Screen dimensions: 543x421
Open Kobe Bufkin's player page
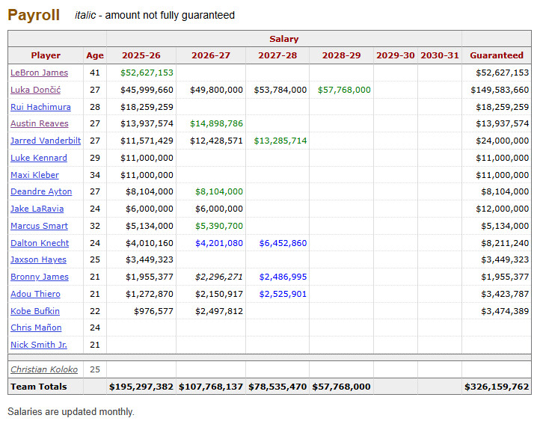coord(35,311)
